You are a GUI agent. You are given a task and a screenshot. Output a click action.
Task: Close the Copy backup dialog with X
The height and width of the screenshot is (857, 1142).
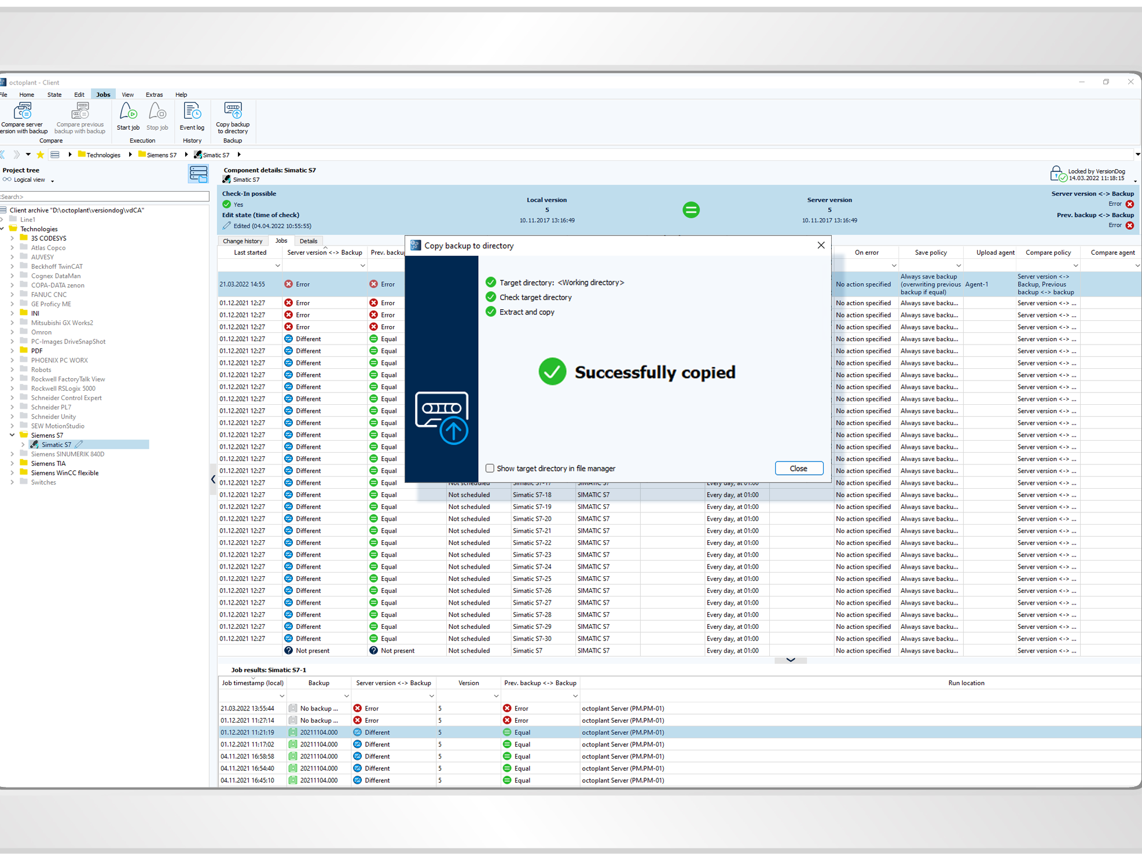pyautogui.click(x=821, y=246)
